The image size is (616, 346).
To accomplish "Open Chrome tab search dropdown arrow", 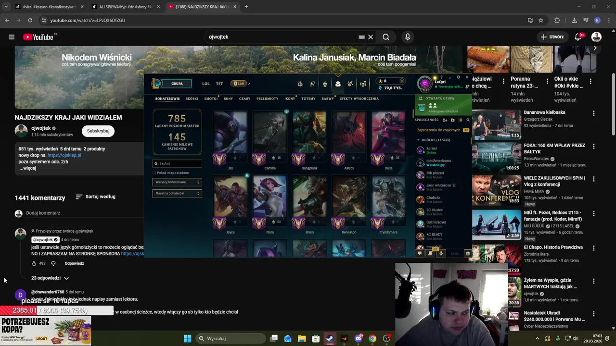I will click(x=6, y=7).
